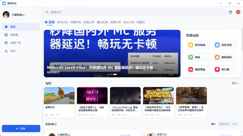The image size is (243, 136).
Task: Go to 首页 in the sidebar
Action: tap(21, 27)
